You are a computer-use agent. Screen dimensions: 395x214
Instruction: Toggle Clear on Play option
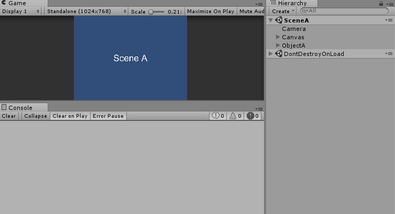click(70, 116)
